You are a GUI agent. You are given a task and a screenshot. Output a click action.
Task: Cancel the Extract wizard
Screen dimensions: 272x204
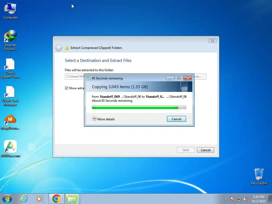point(206,150)
